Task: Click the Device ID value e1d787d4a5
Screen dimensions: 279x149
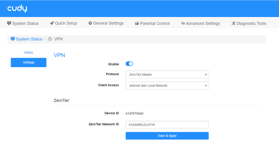Action: pyautogui.click(x=134, y=113)
